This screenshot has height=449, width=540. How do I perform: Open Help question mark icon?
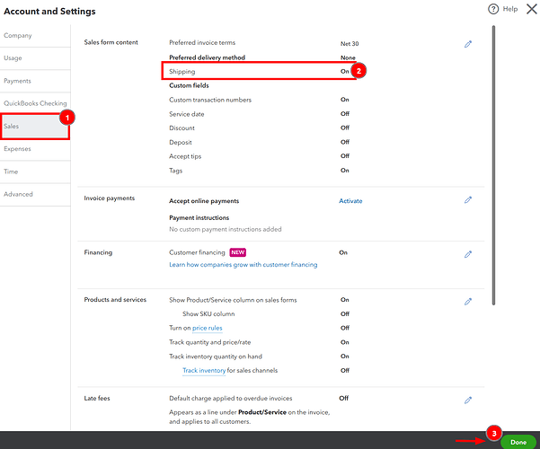(x=493, y=9)
